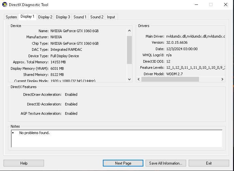
Task: Click driver Date value 12/3/2024 03:00:00
Action: coord(182,49)
